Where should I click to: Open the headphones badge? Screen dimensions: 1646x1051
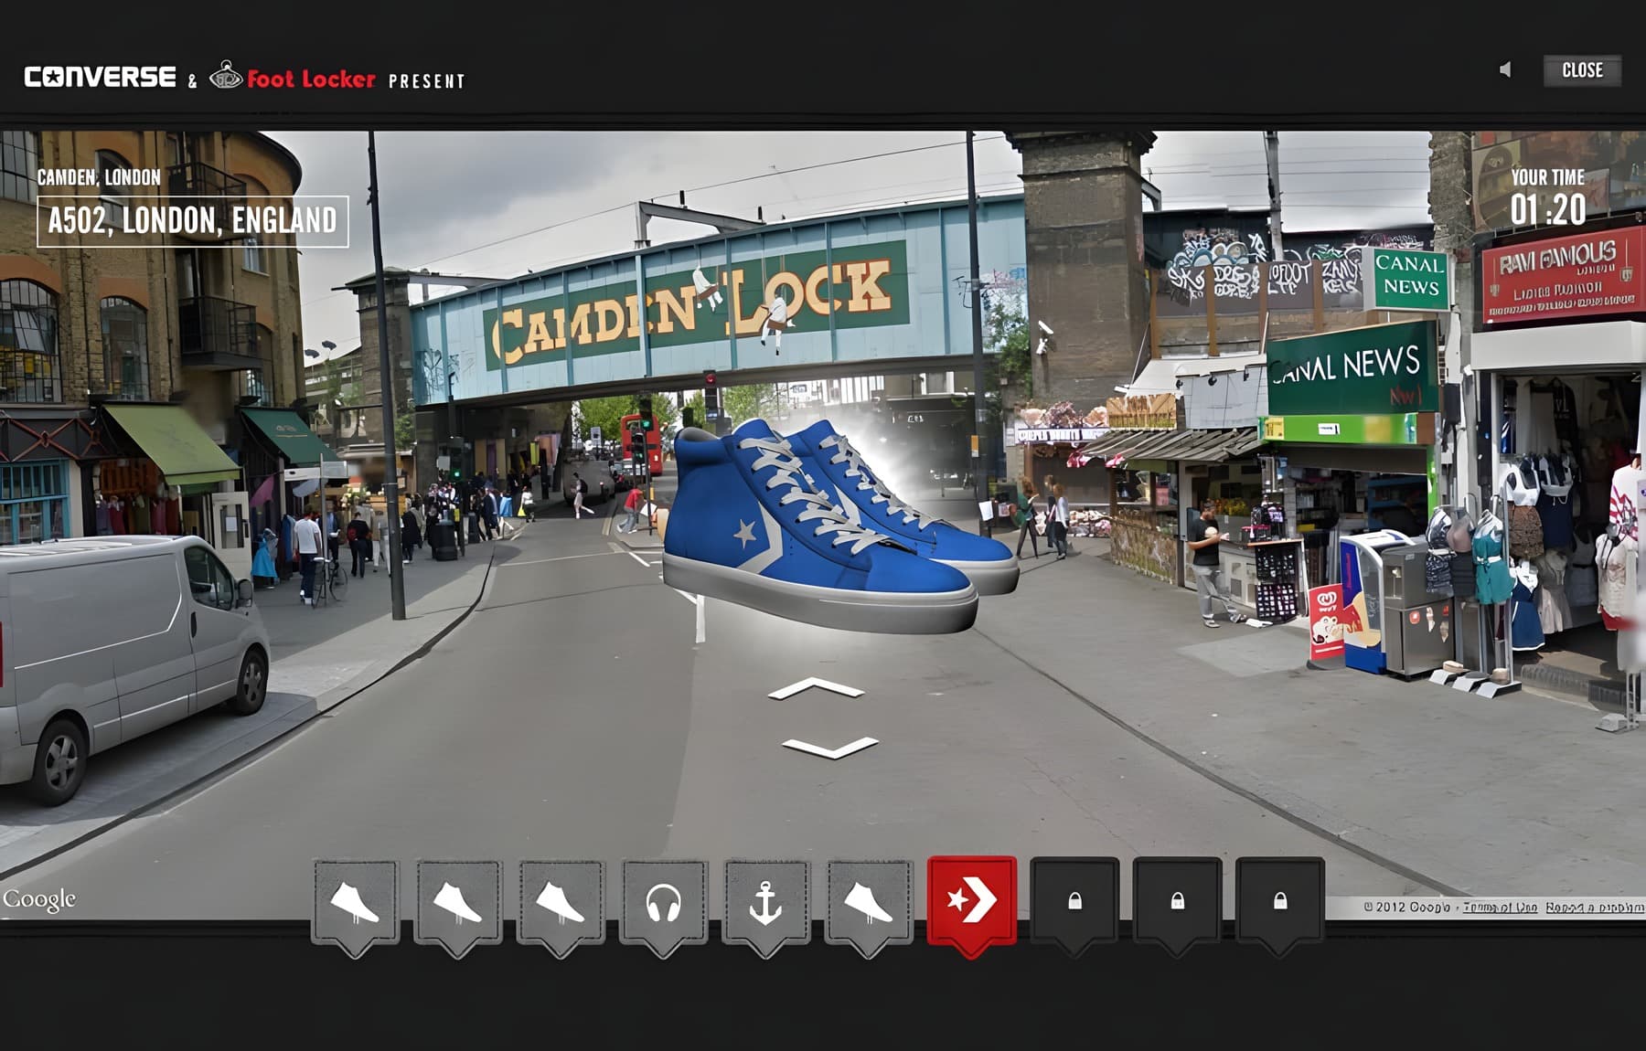click(x=663, y=905)
